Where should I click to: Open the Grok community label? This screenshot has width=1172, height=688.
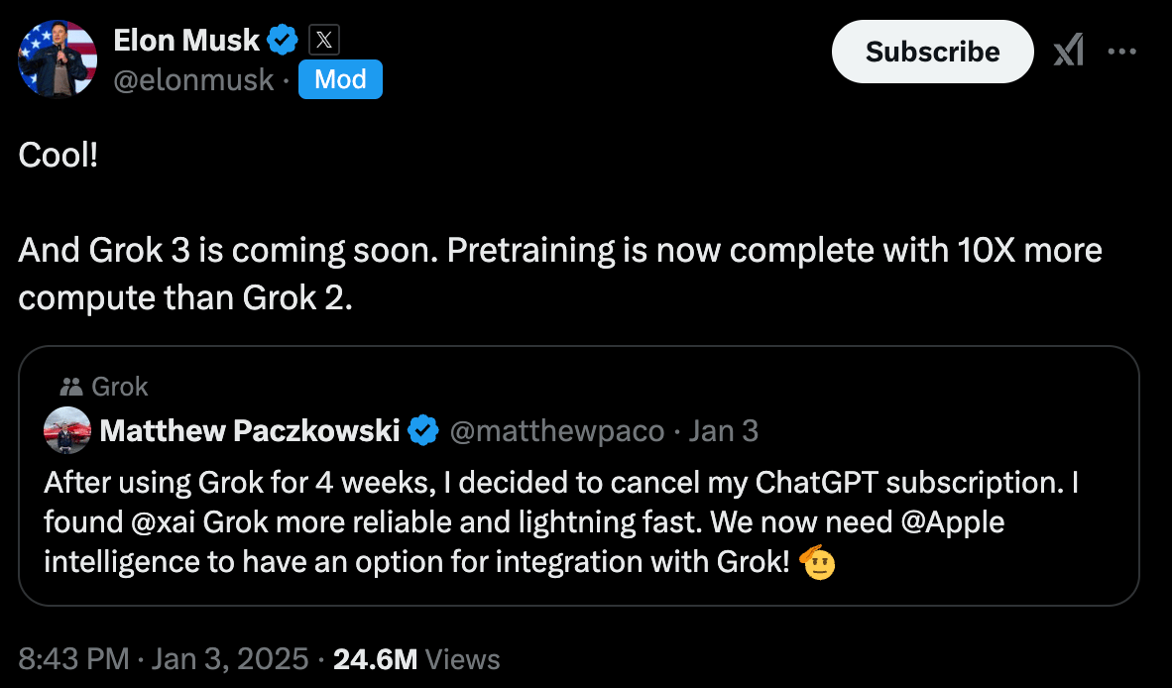119,387
